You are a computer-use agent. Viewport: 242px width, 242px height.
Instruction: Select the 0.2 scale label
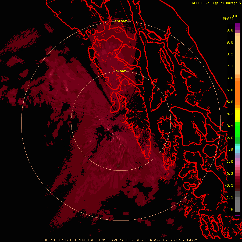230,174
